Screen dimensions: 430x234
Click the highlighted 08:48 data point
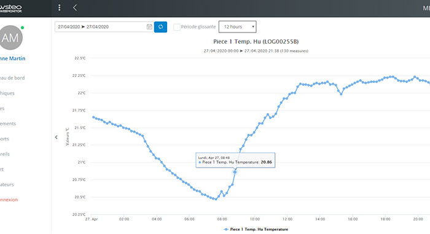pyautogui.click(x=235, y=172)
